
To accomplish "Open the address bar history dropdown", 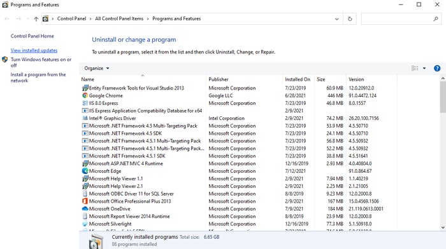I will (337, 18).
